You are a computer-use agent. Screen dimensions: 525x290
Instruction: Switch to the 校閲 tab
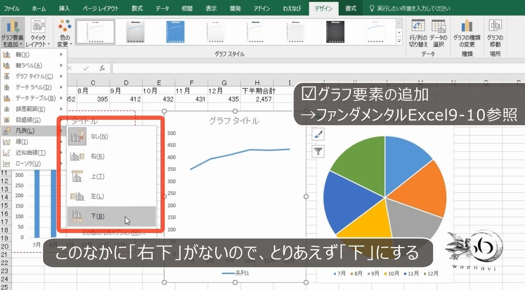(187, 8)
